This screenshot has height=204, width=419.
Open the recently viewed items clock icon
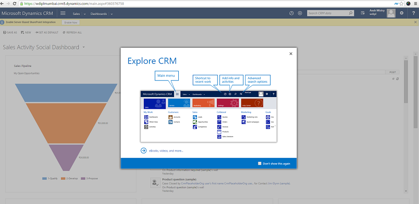(291, 13)
